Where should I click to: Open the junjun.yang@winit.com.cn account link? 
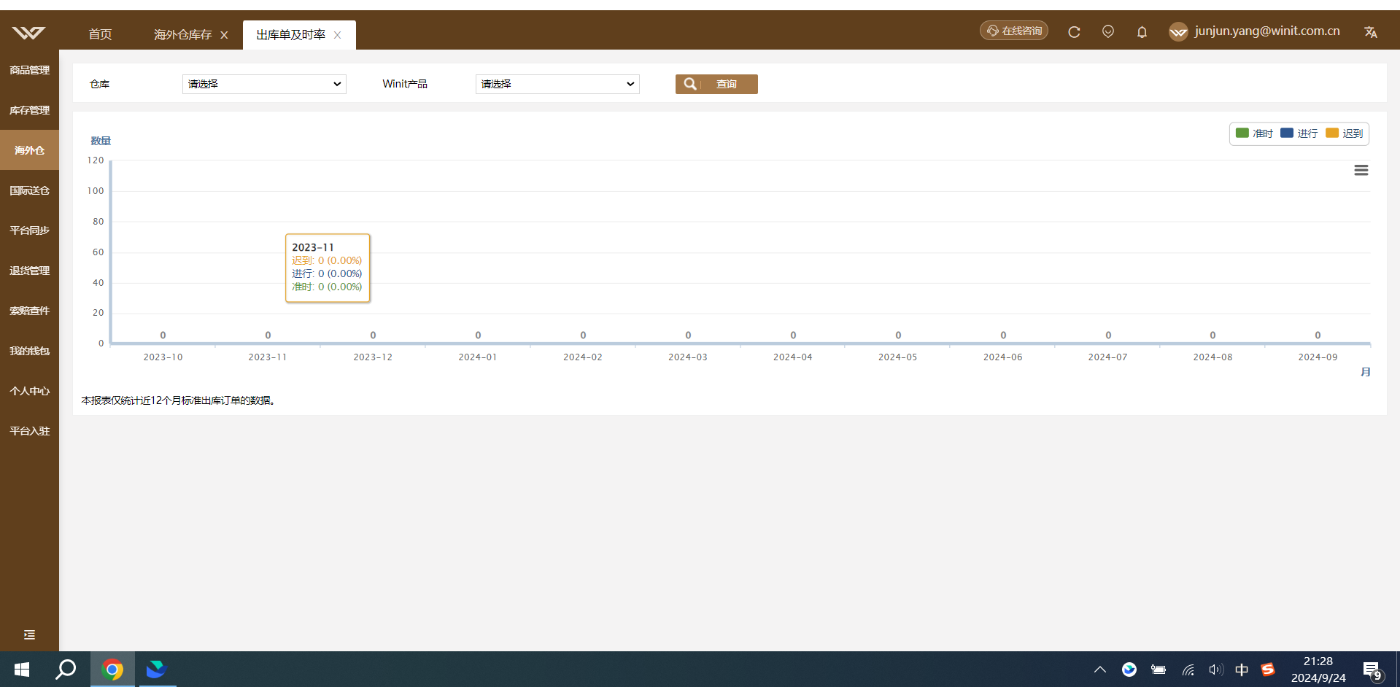click(1267, 31)
